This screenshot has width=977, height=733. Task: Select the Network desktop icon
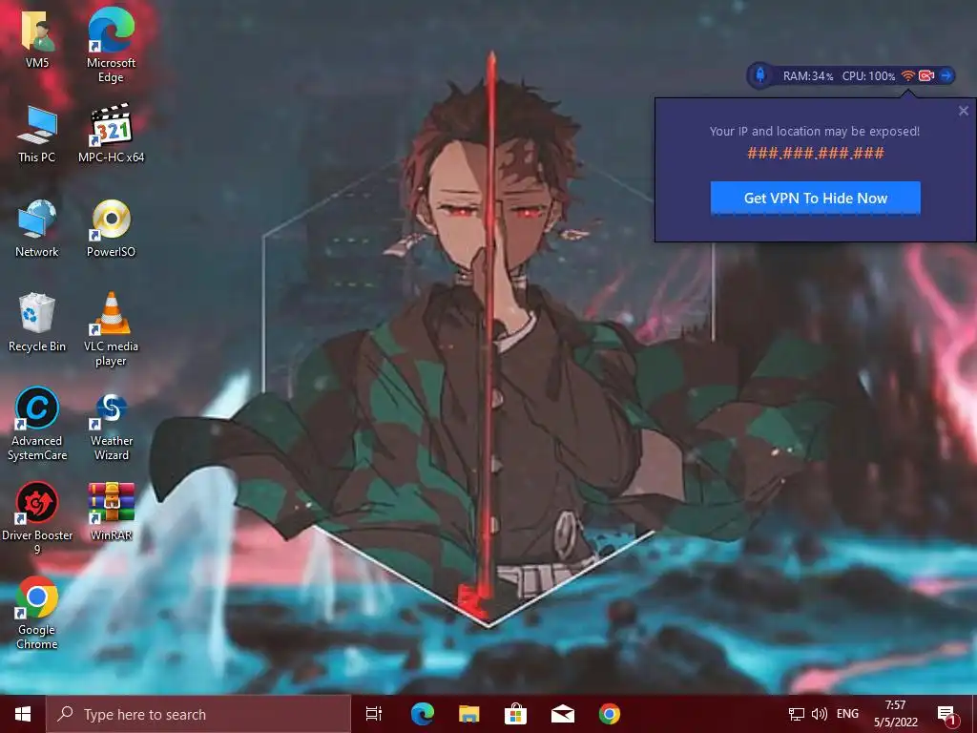point(37,228)
